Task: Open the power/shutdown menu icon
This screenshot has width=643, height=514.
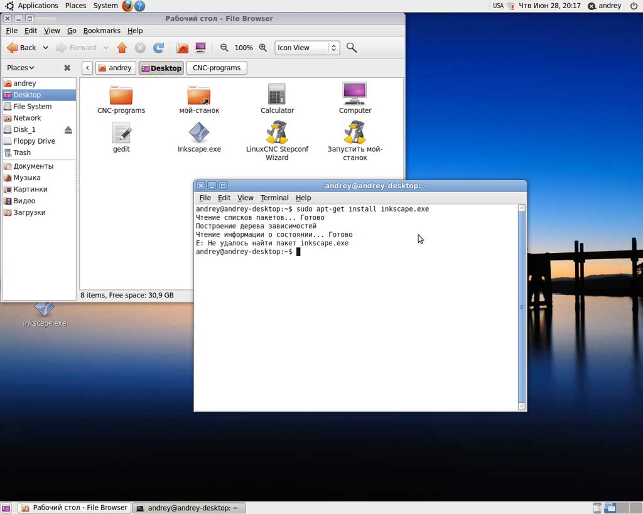Action: tap(634, 6)
